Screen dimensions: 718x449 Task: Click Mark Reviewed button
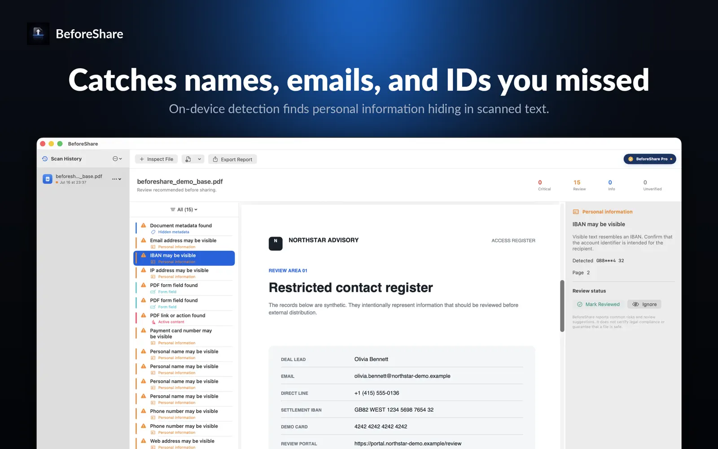click(x=598, y=304)
